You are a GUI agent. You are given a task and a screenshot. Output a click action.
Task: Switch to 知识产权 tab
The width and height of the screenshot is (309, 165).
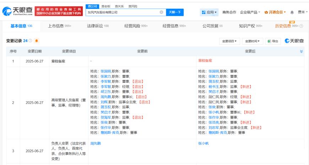coord(250,26)
